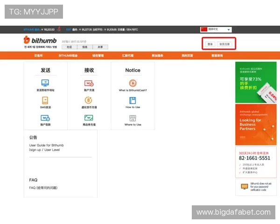Click the account withdrawal icon under 发送
The width and height of the screenshot is (280, 224).
pos(45,118)
